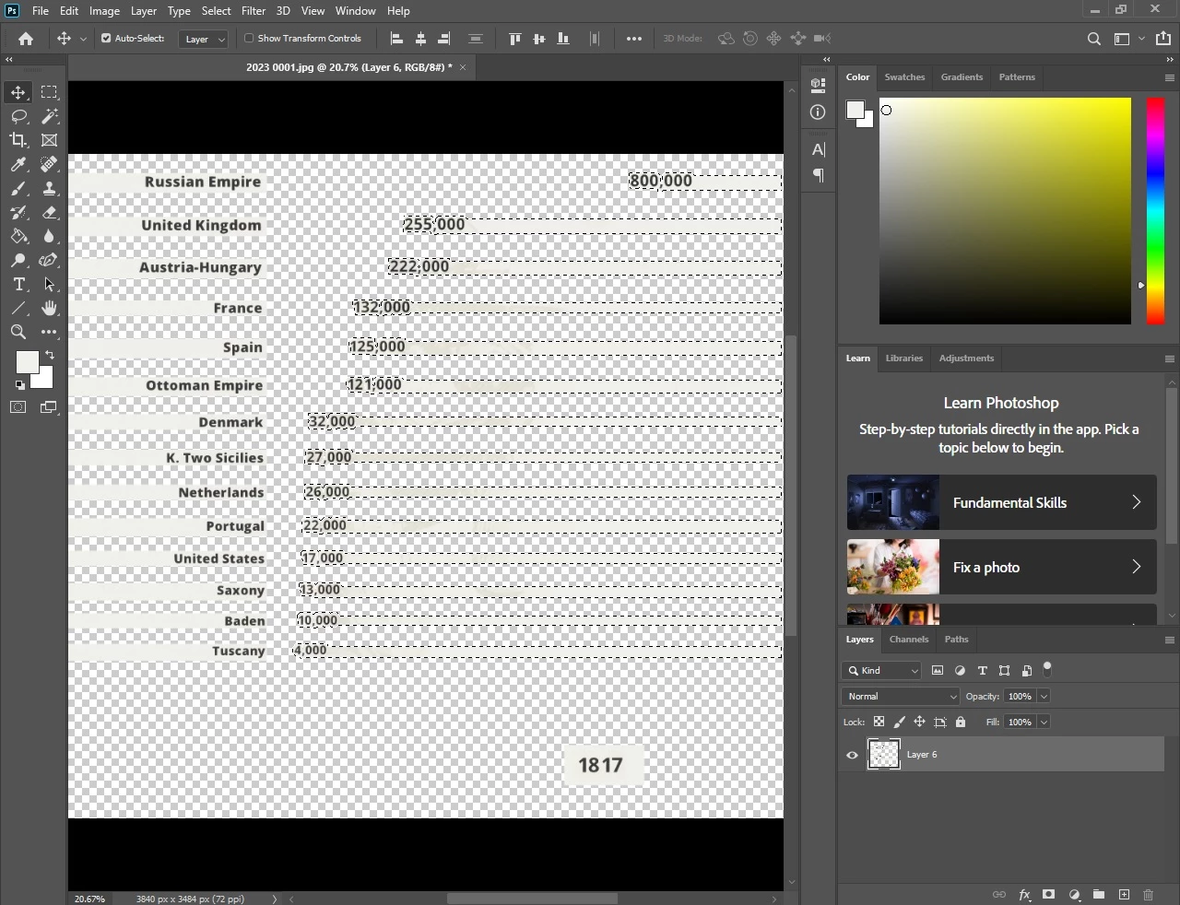Screen dimensions: 1180x905
Task: Click the hue slider strip
Action: pyautogui.click(x=1155, y=211)
